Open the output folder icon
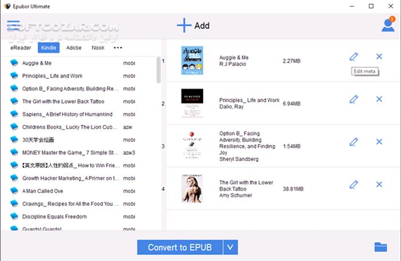Screen dimensions: 401x261 point(380,247)
